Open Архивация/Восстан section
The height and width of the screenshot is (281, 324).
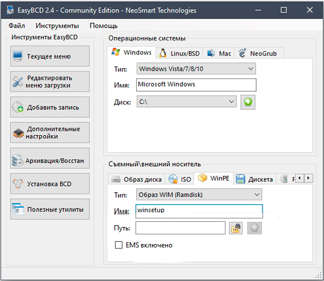pyautogui.click(x=50, y=158)
